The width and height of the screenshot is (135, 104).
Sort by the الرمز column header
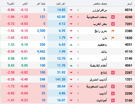click(x=130, y=4)
